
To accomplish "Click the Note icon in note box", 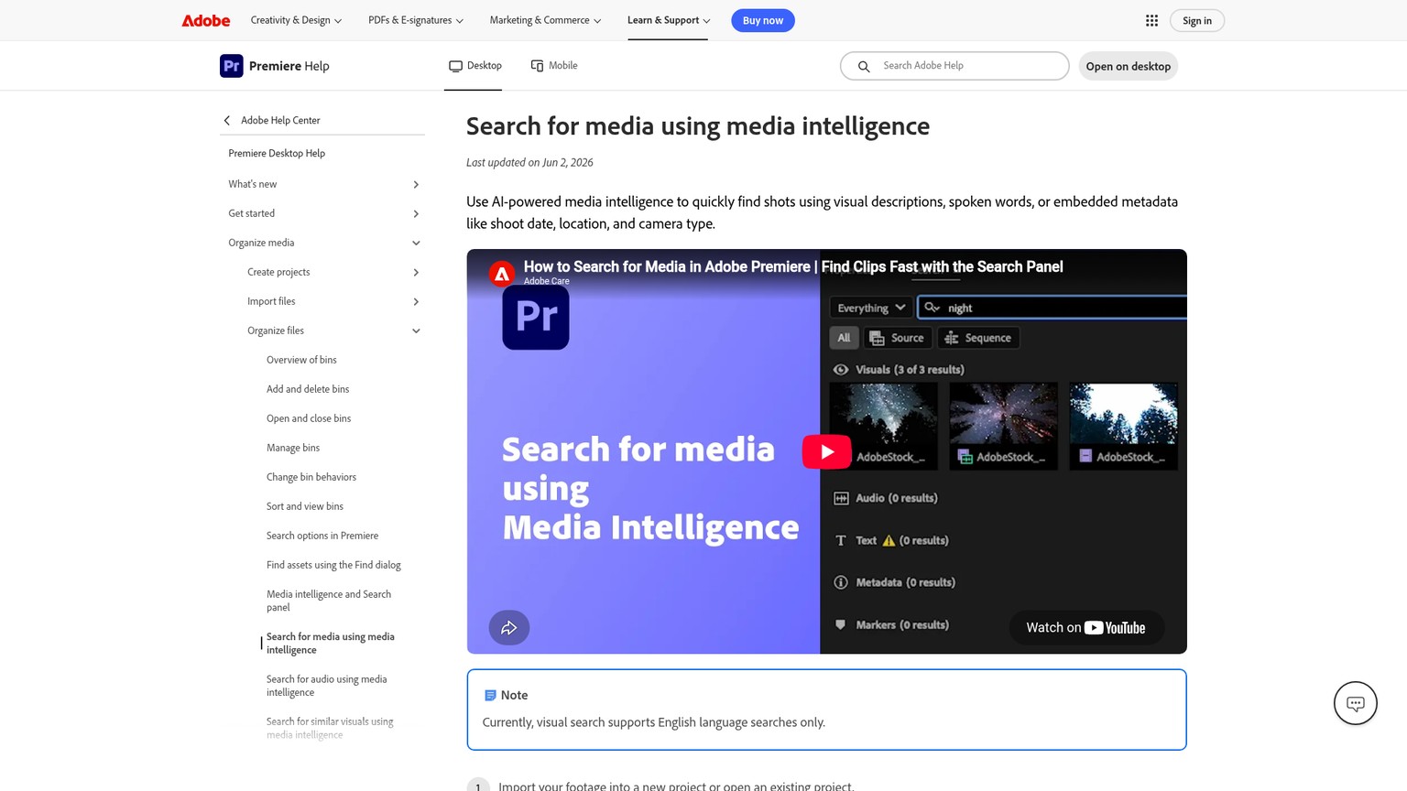I will click(x=490, y=696).
